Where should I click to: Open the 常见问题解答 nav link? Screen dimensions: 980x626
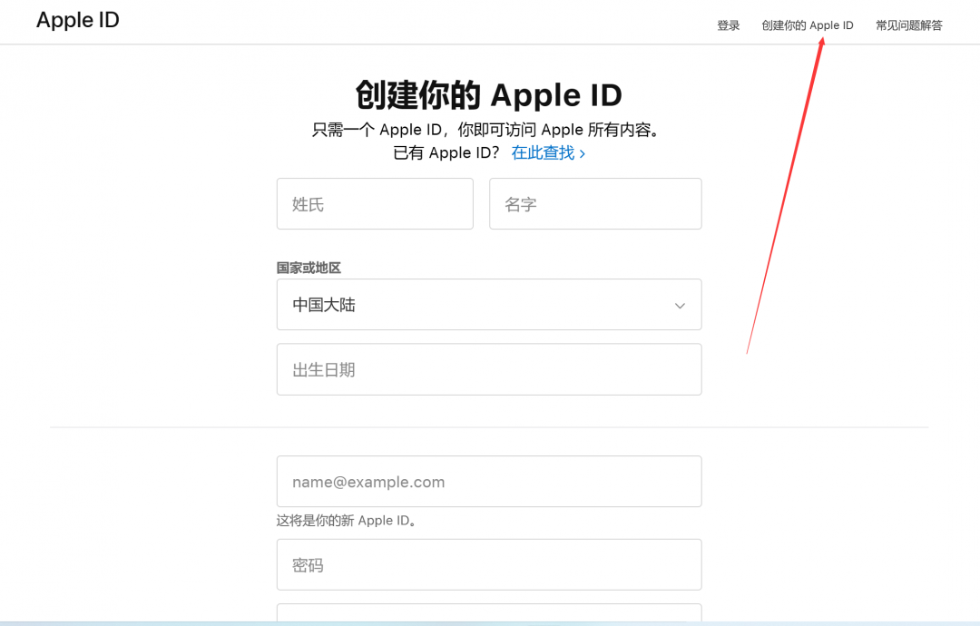pos(908,25)
